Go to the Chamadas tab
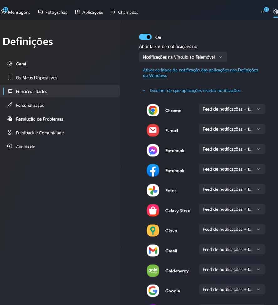The width and height of the screenshot is (278, 305). click(x=125, y=12)
